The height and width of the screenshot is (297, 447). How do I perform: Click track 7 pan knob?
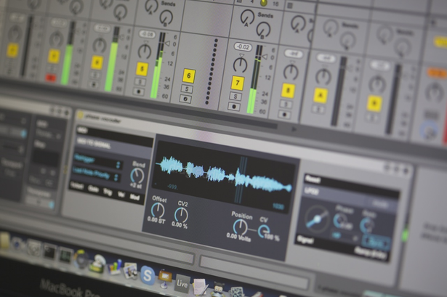(x=241, y=65)
